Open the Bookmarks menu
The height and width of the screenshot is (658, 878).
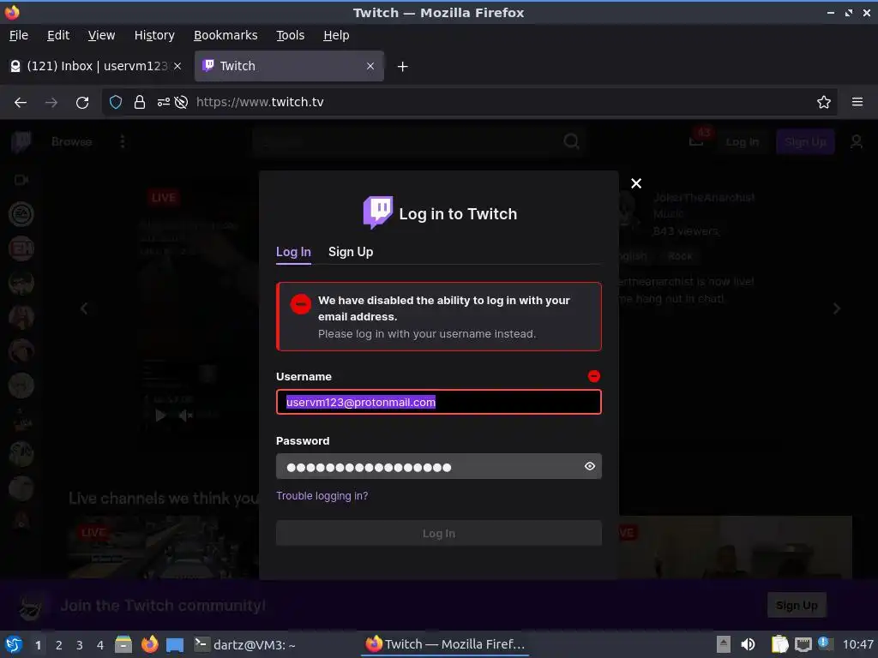[226, 35]
